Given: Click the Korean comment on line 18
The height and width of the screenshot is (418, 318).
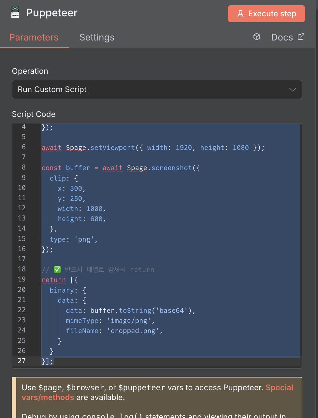Looking at the screenshot, I should click(x=98, y=270).
